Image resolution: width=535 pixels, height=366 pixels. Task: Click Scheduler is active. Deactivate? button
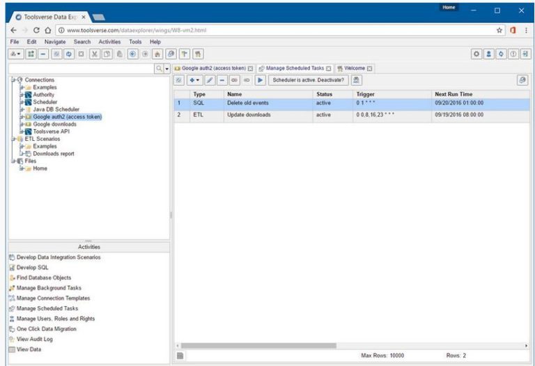click(309, 80)
